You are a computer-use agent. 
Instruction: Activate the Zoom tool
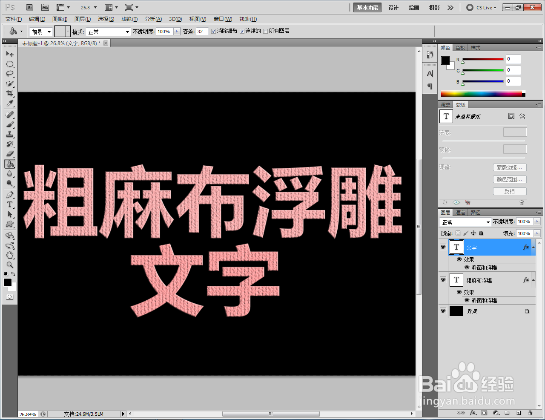(9, 264)
